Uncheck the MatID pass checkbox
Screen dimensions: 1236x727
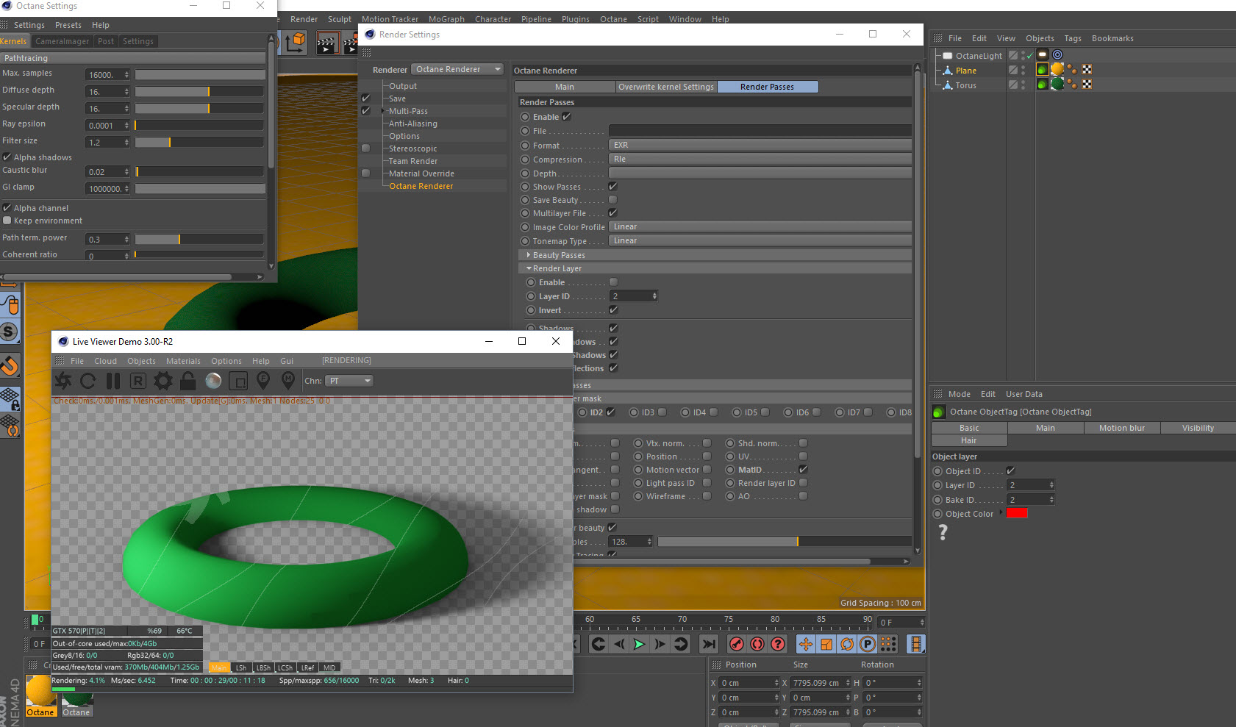tap(803, 470)
